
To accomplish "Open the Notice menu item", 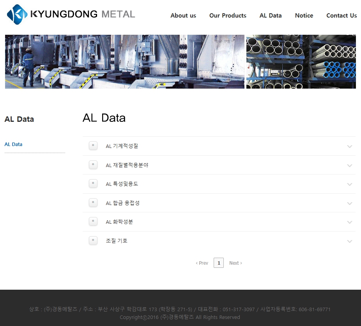I will (x=304, y=16).
